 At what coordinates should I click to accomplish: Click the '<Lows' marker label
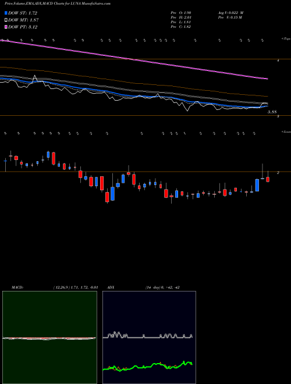pos(286,132)
